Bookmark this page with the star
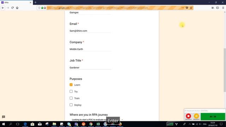The image size is (226, 127). pos(191,8)
